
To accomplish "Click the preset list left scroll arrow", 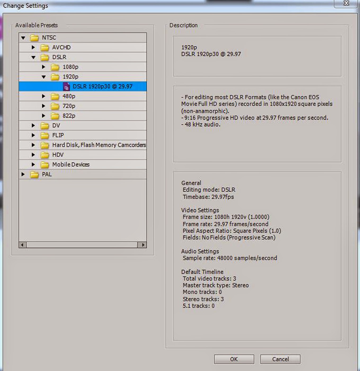I will pos(23,245).
